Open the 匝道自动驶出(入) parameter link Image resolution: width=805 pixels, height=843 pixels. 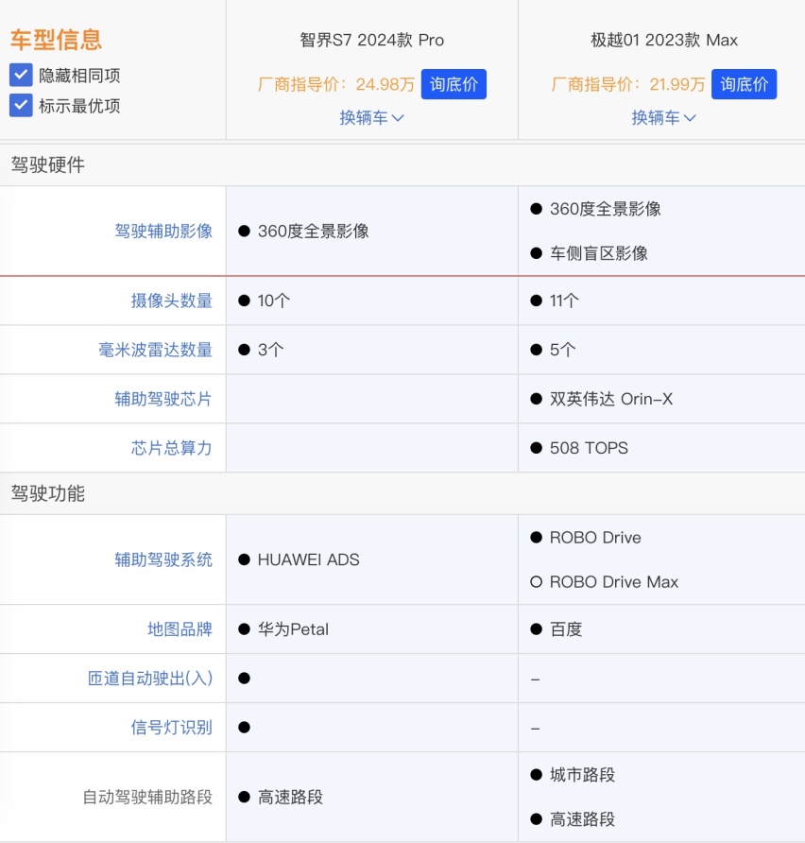click(150, 679)
